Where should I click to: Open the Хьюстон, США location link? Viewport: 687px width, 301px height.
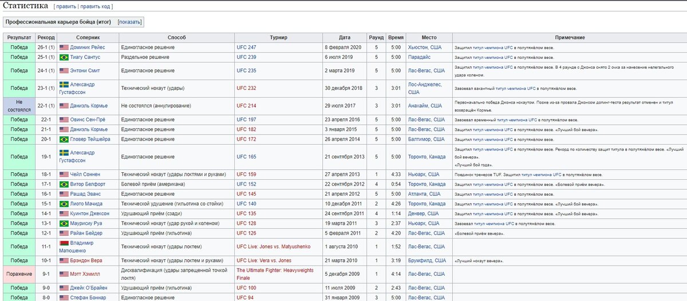(x=425, y=47)
